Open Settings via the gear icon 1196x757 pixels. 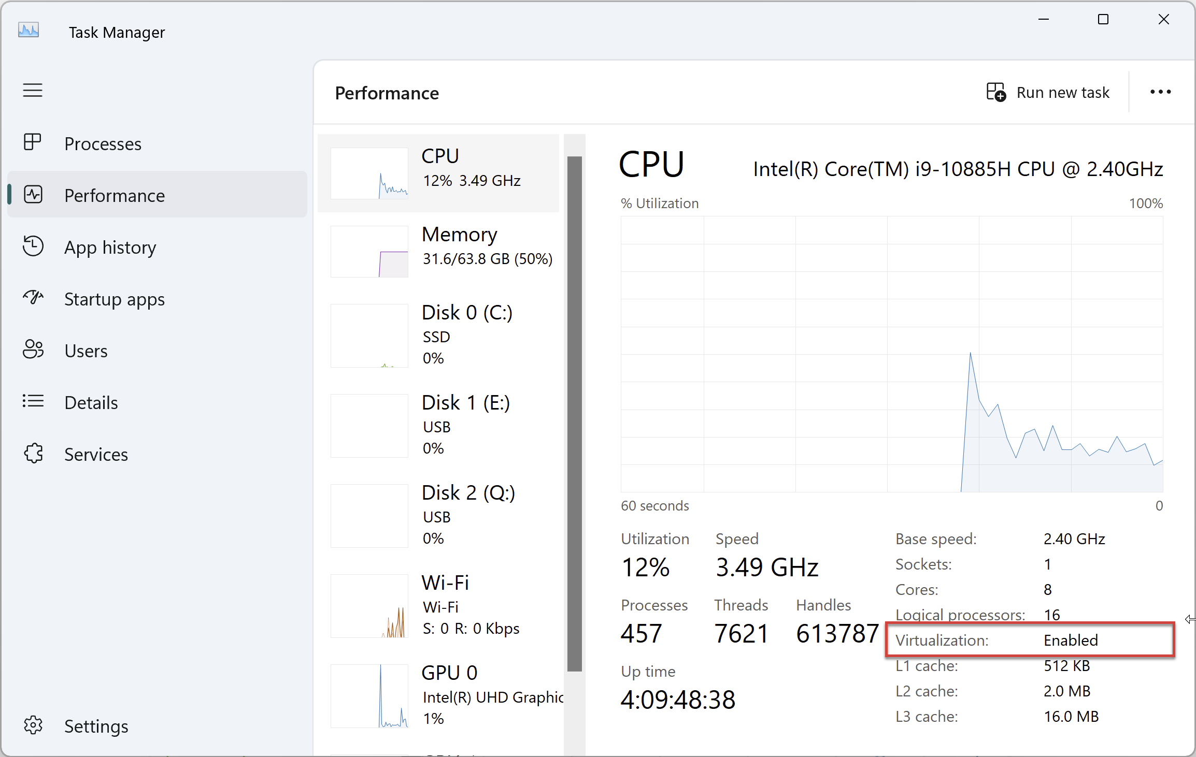point(33,725)
